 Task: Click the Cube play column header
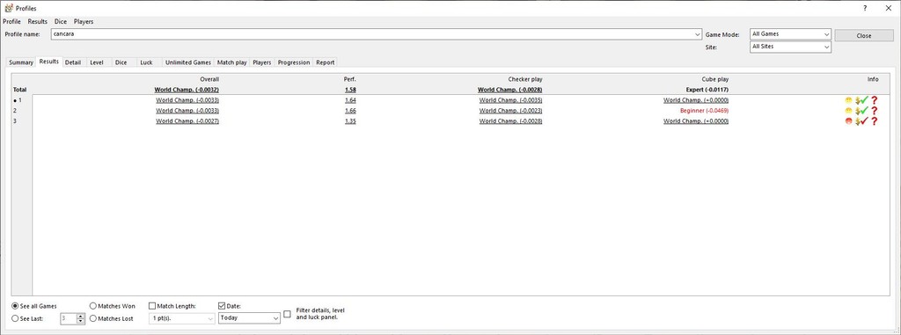coord(715,79)
